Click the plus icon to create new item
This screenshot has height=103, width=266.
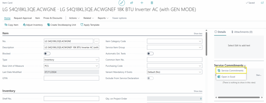tap(142, 3)
